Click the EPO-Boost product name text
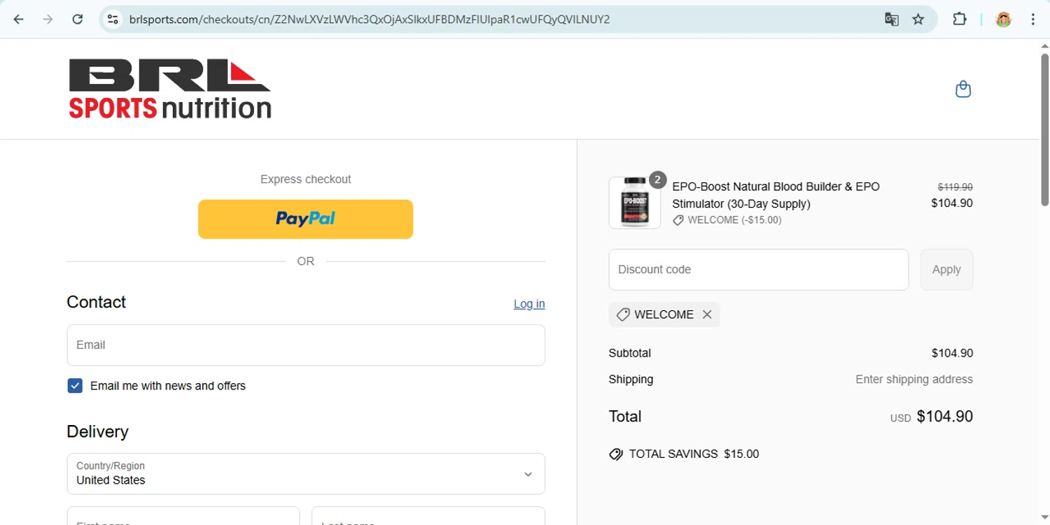 (x=776, y=195)
